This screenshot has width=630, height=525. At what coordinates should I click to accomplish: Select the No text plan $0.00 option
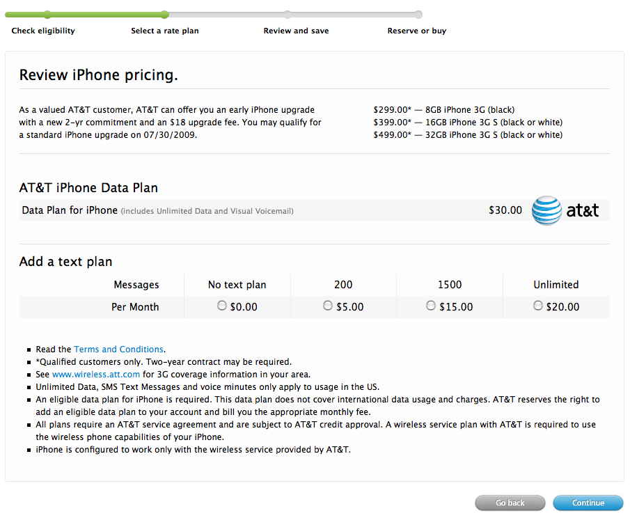[x=222, y=306]
